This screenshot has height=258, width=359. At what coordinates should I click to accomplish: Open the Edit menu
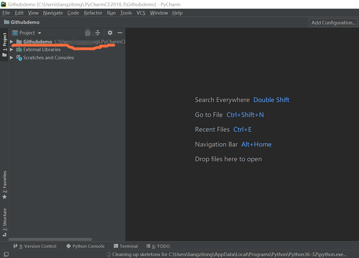coord(19,13)
